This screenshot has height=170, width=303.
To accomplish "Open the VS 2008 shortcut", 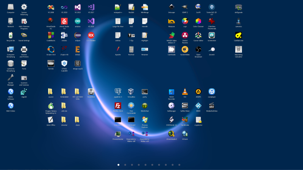I will [x=51, y=7].
